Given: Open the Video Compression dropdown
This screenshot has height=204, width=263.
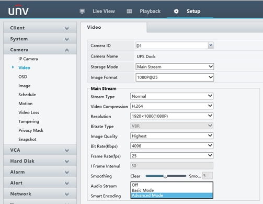Looking at the screenshot, I should pos(171,106).
